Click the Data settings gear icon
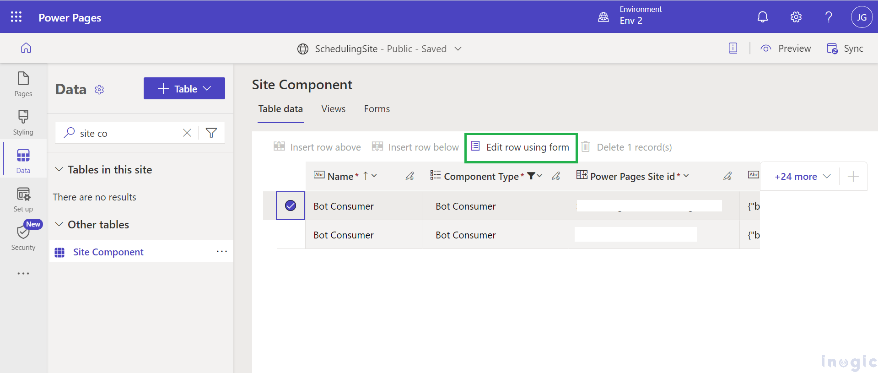Screen dimensions: 878x373 pos(99,90)
